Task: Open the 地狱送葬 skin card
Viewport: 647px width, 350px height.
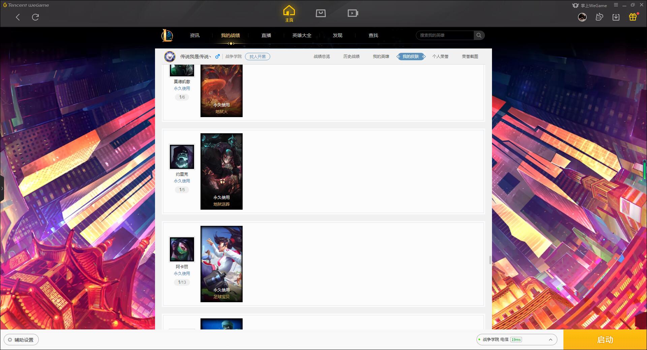Action: coord(221,171)
